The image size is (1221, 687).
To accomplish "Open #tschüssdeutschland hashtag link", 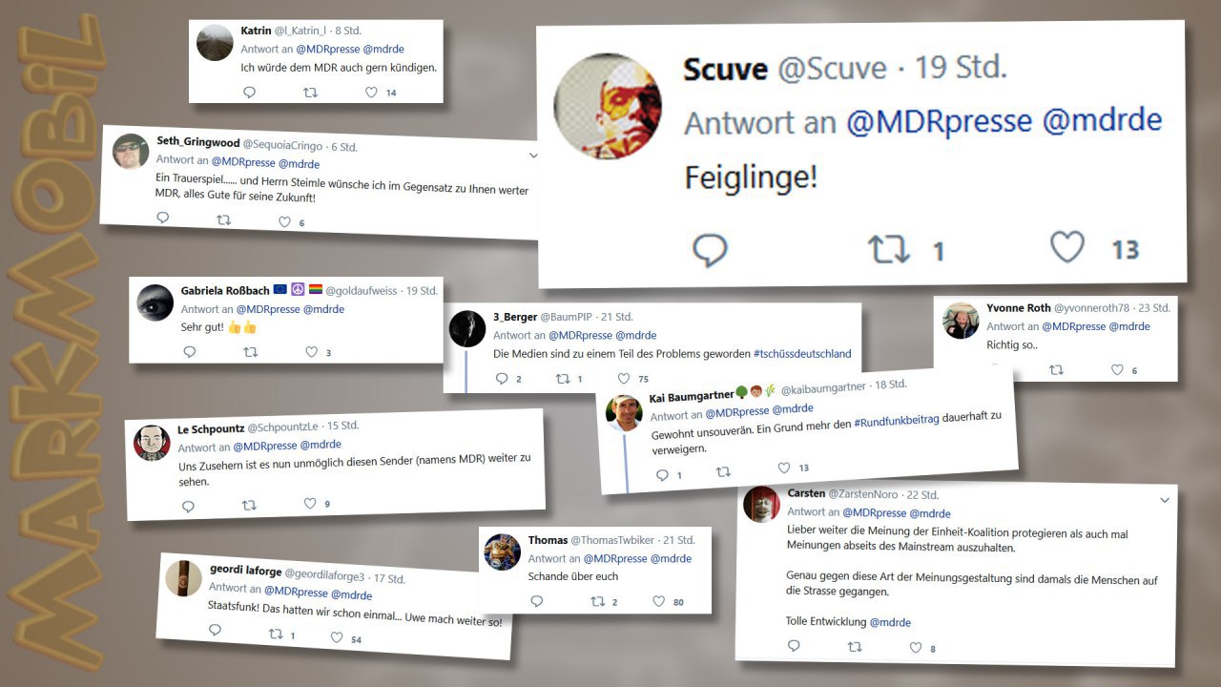I will (x=802, y=353).
